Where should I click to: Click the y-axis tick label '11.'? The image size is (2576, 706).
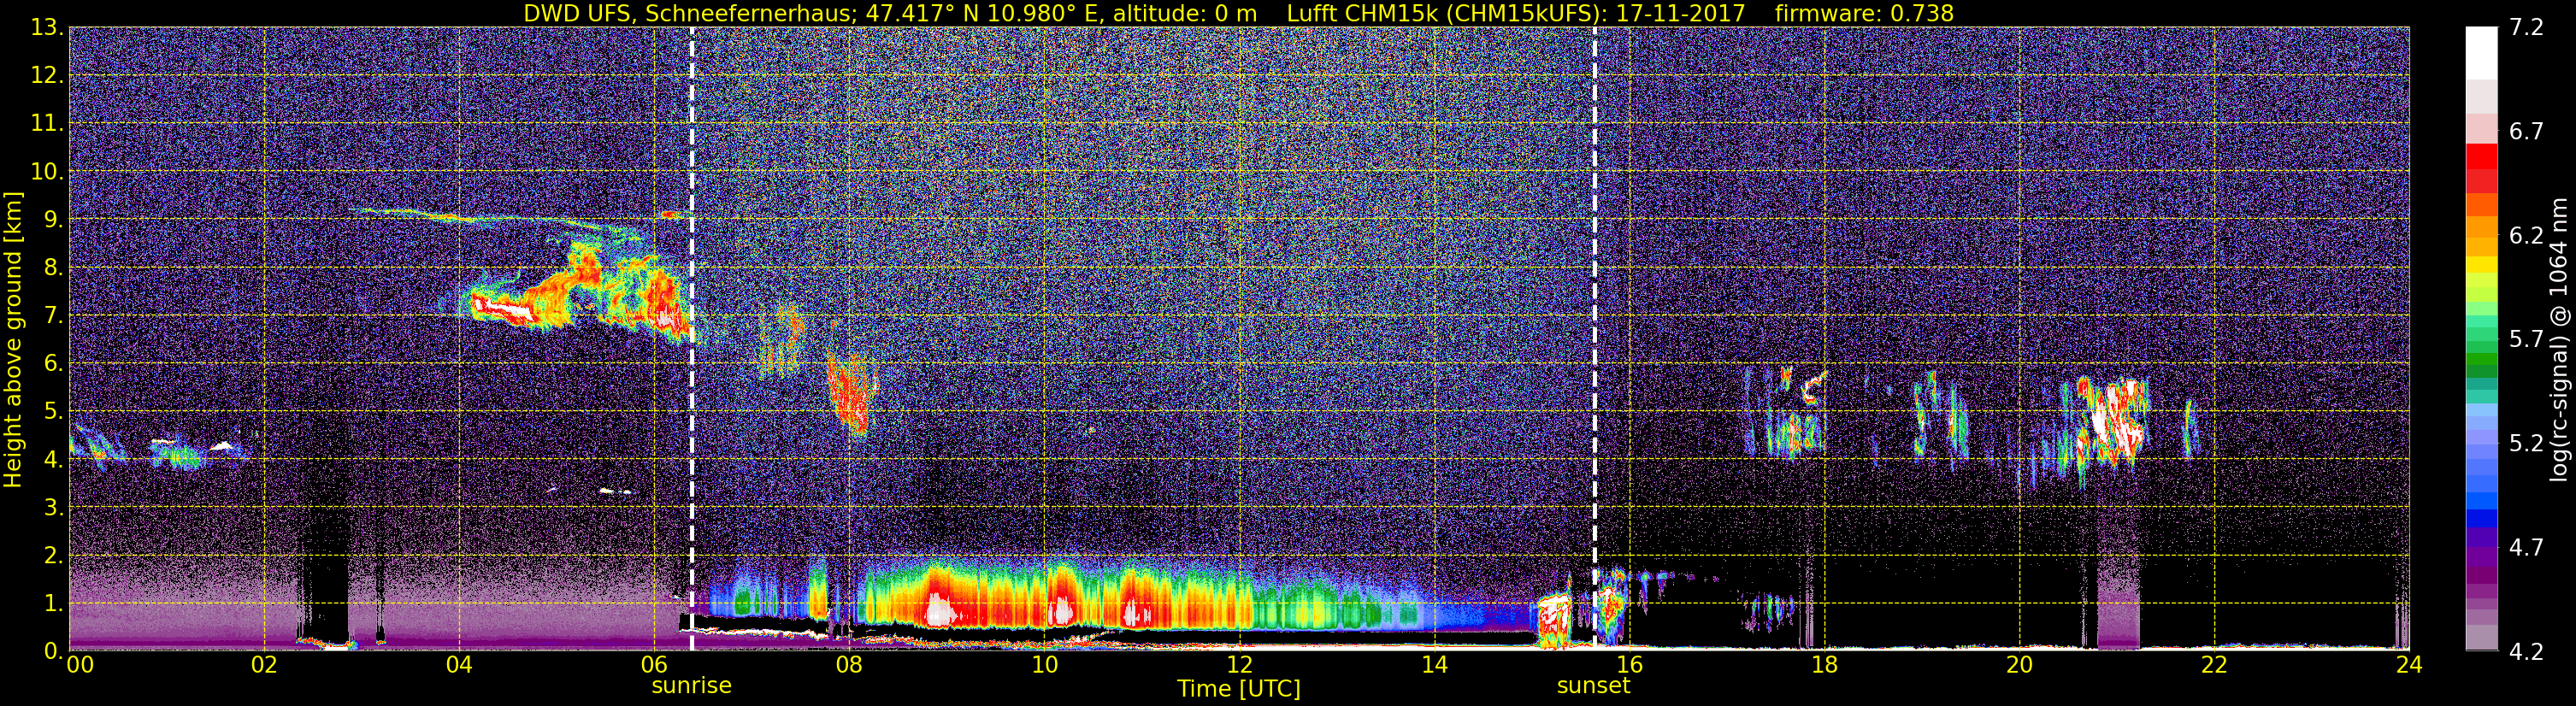(46, 124)
